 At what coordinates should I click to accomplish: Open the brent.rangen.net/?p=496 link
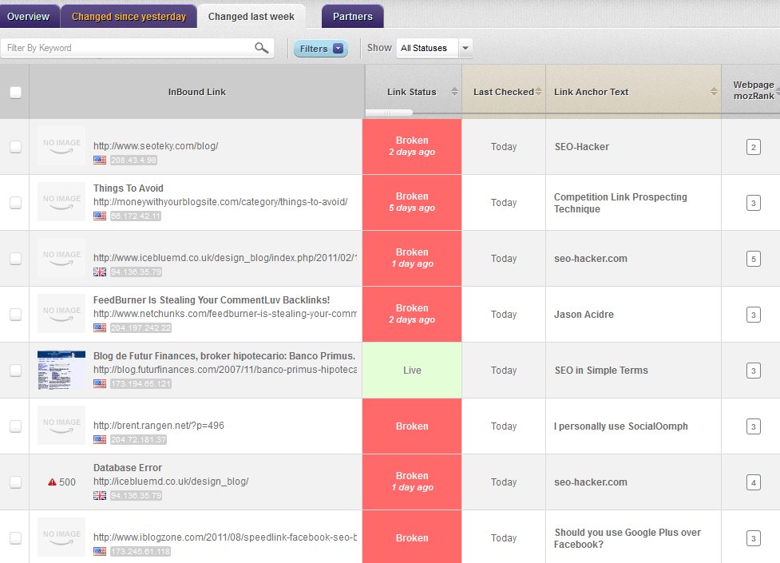pos(158,426)
